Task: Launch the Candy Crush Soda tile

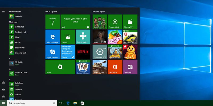Action: point(115,37)
